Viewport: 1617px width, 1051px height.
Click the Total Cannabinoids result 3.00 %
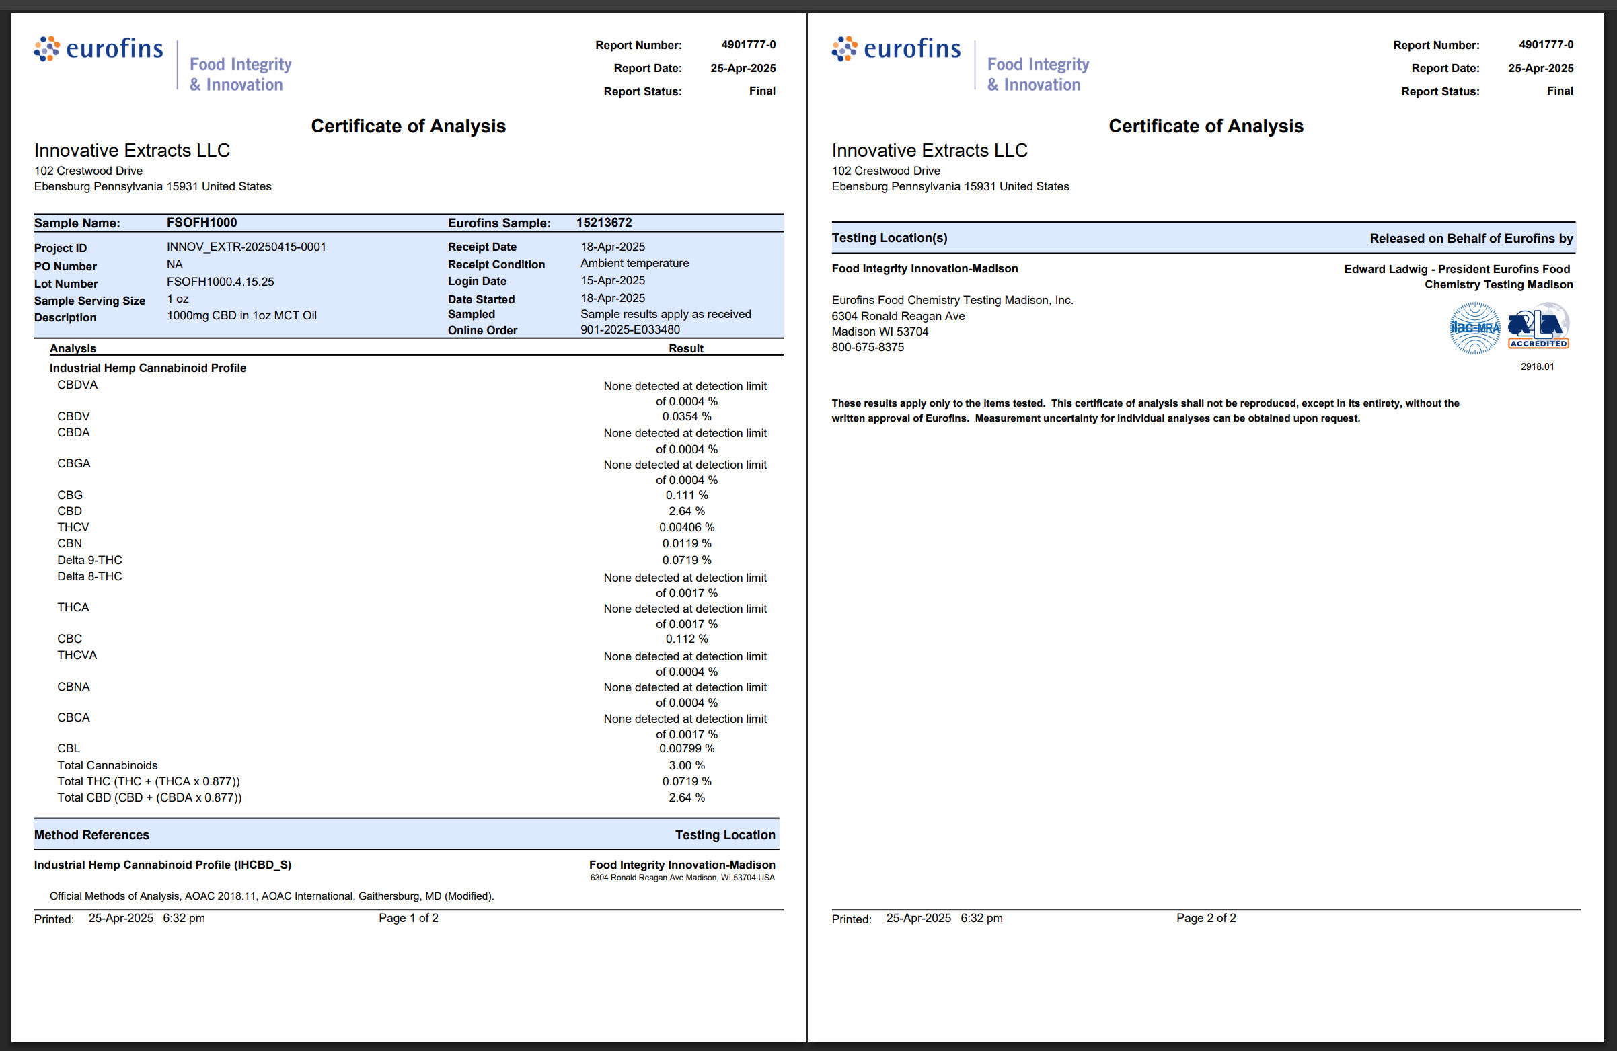point(686,766)
